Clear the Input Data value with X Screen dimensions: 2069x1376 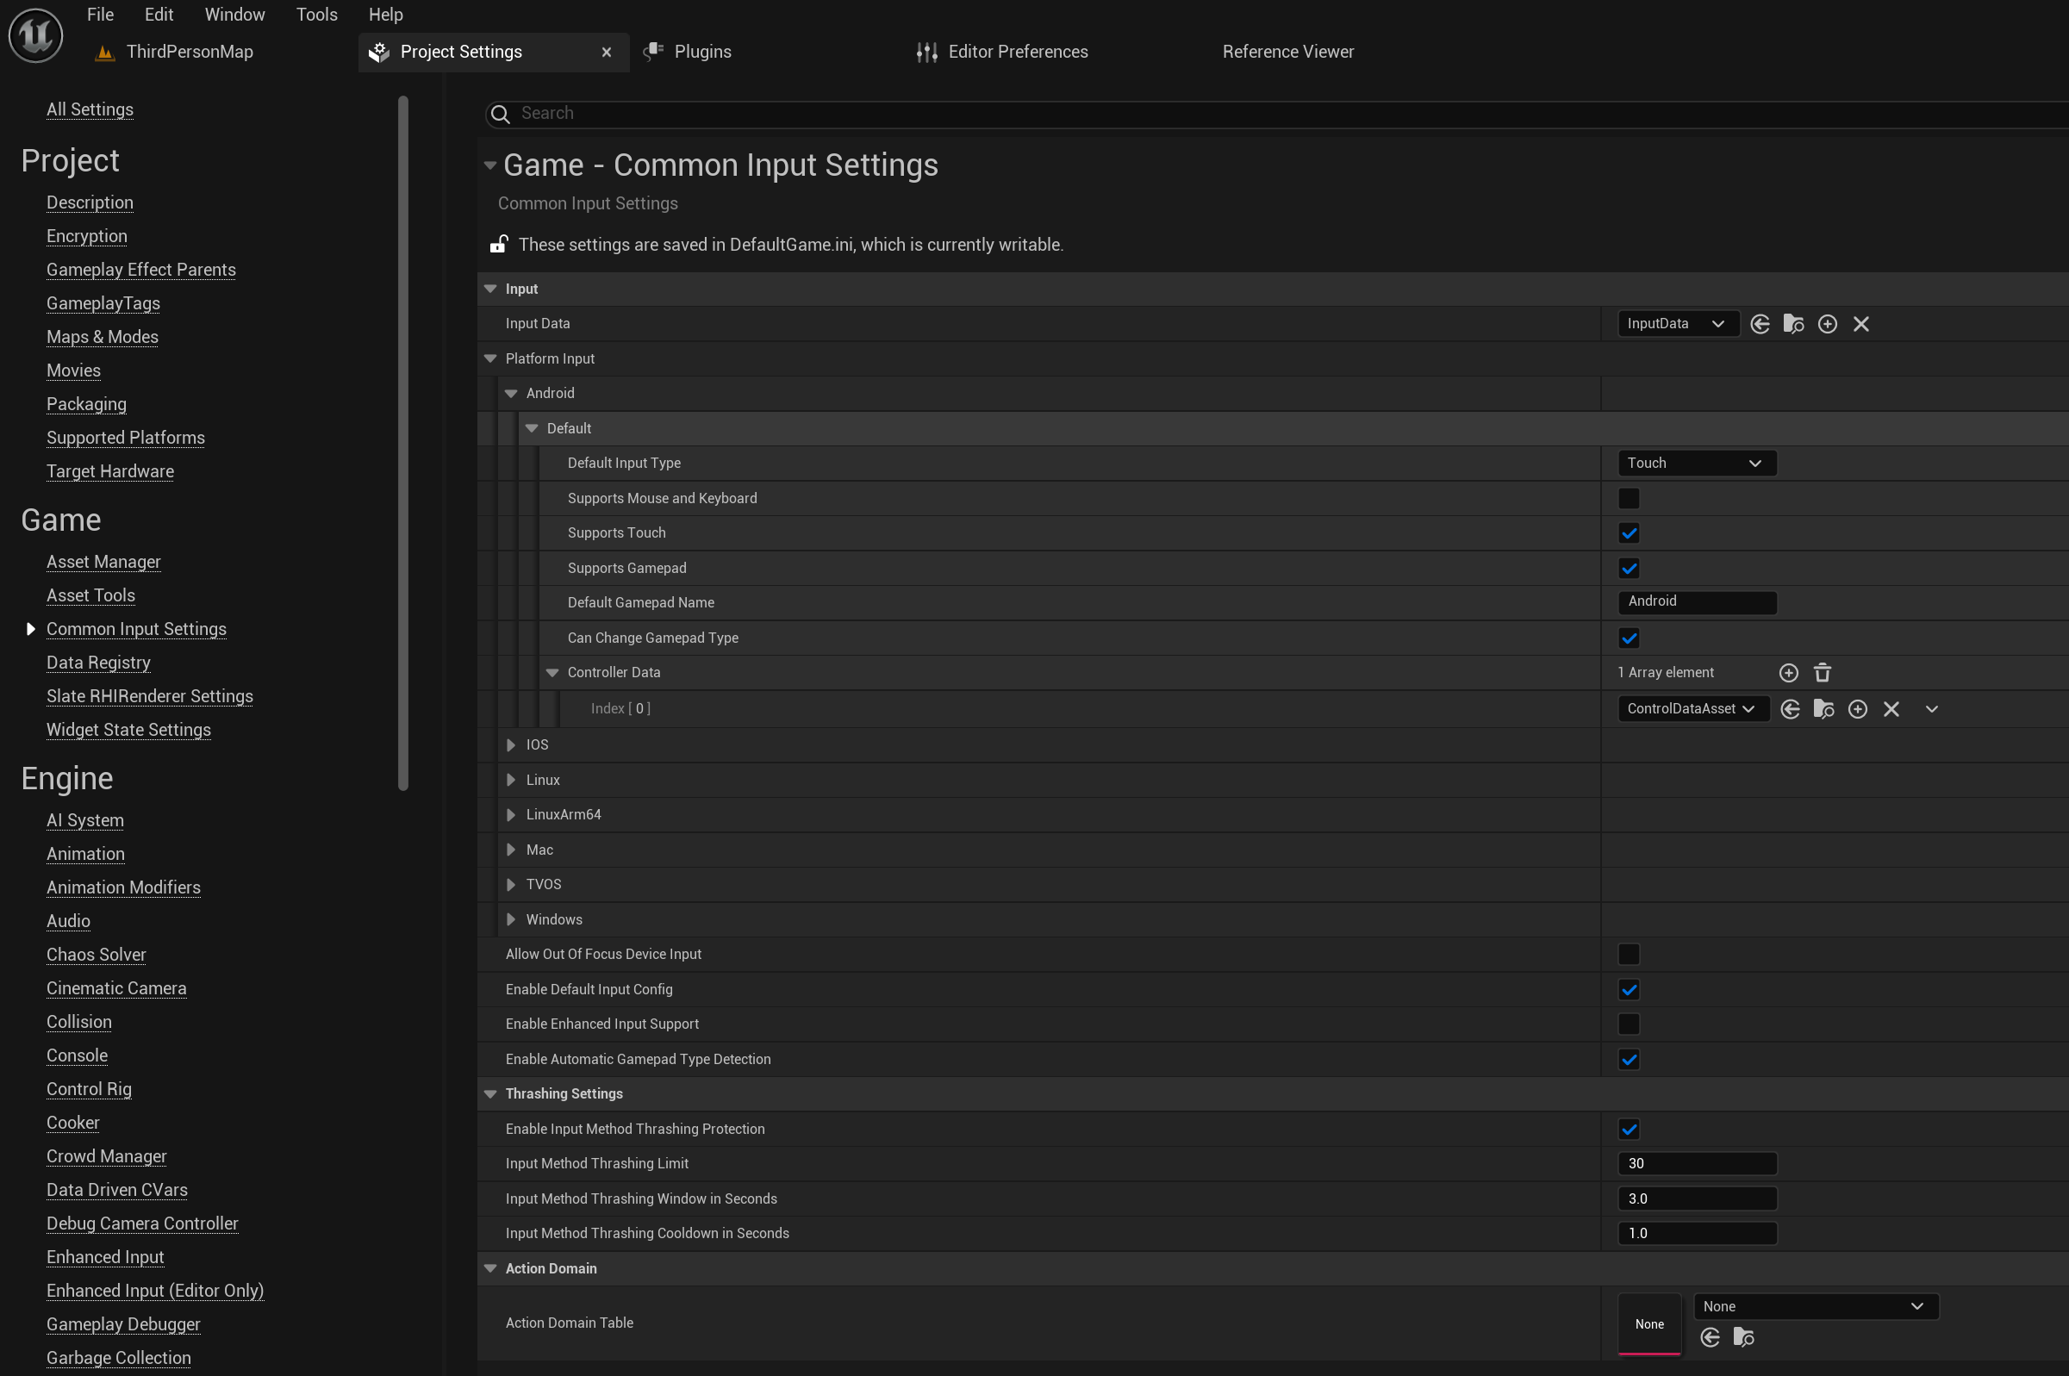(1860, 324)
